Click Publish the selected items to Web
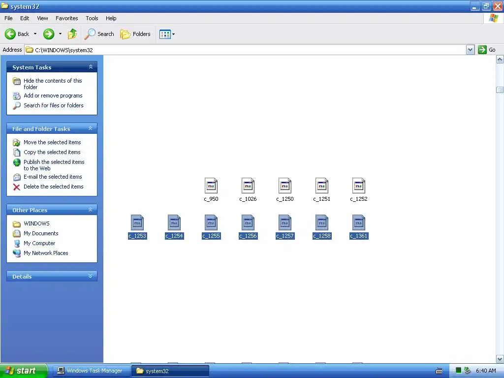504x378 pixels. [x=54, y=165]
